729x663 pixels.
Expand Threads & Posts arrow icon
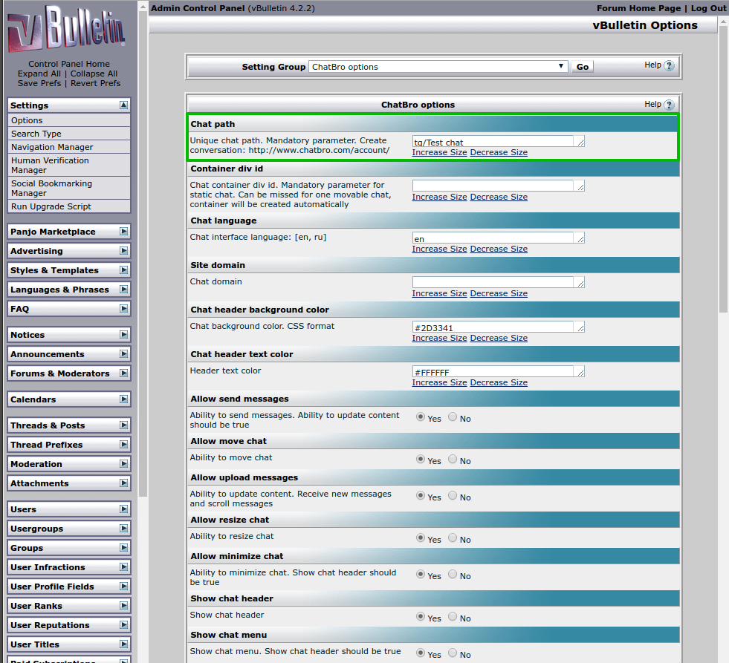(x=123, y=425)
